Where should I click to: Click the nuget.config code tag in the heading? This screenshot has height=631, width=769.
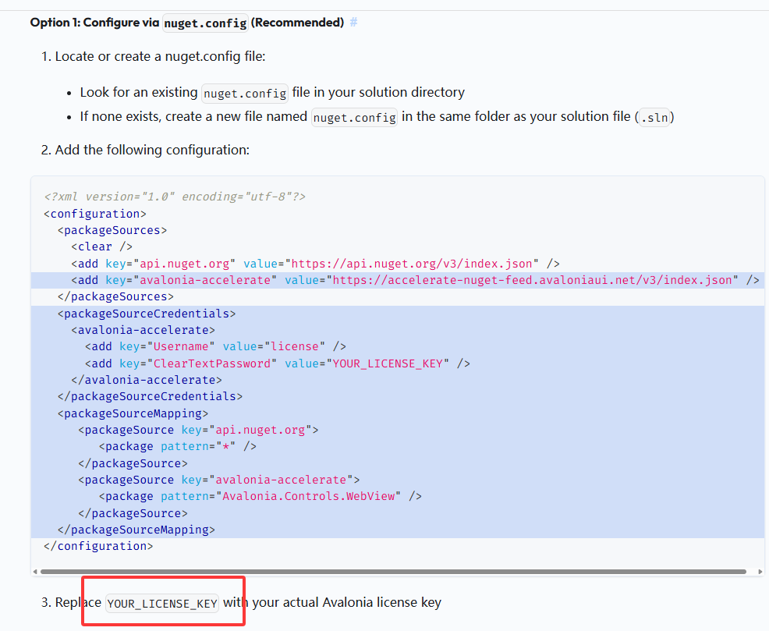tap(205, 23)
